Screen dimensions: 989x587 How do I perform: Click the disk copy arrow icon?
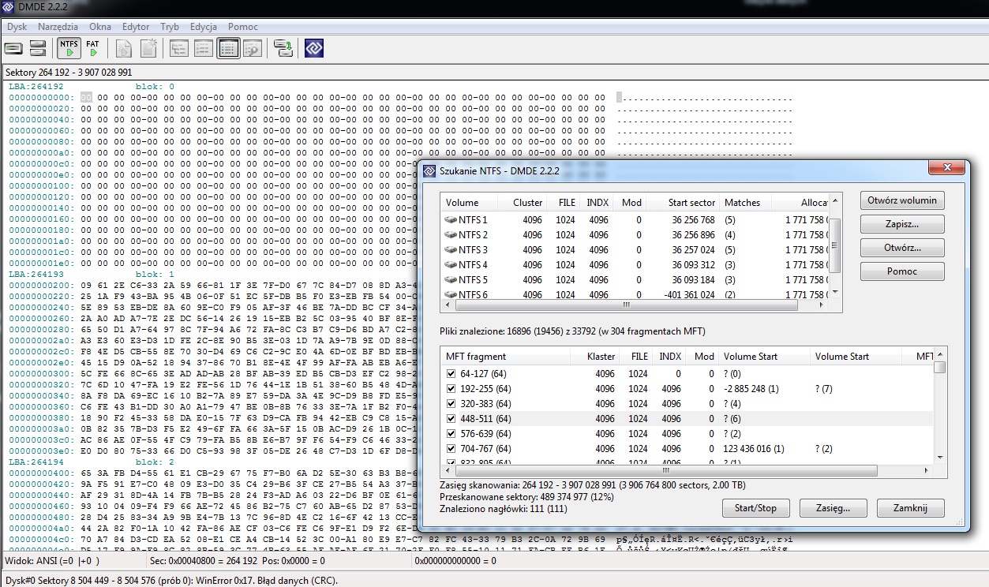(283, 49)
